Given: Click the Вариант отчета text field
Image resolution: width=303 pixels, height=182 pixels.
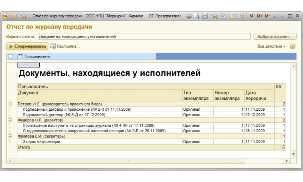Looking at the screenshot, I should click(x=144, y=37).
